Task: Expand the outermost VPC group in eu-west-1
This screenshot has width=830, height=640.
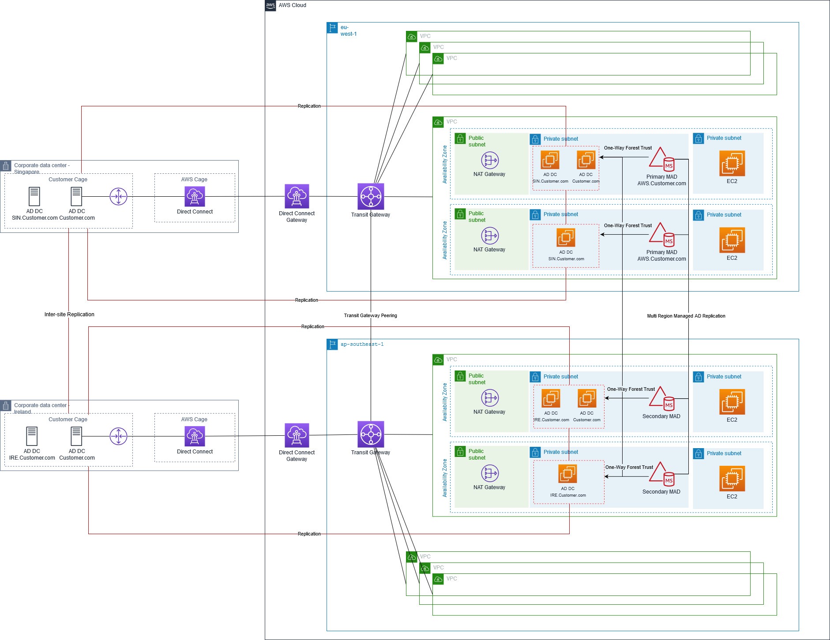Action: coord(411,37)
